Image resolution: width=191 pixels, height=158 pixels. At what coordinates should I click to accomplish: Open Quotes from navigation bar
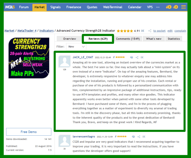92,7
